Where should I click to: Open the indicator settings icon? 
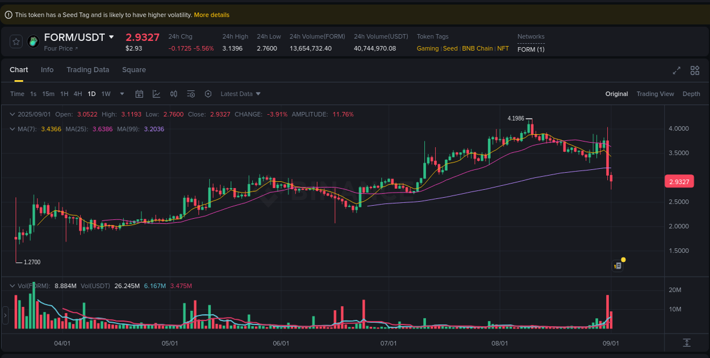pos(191,94)
